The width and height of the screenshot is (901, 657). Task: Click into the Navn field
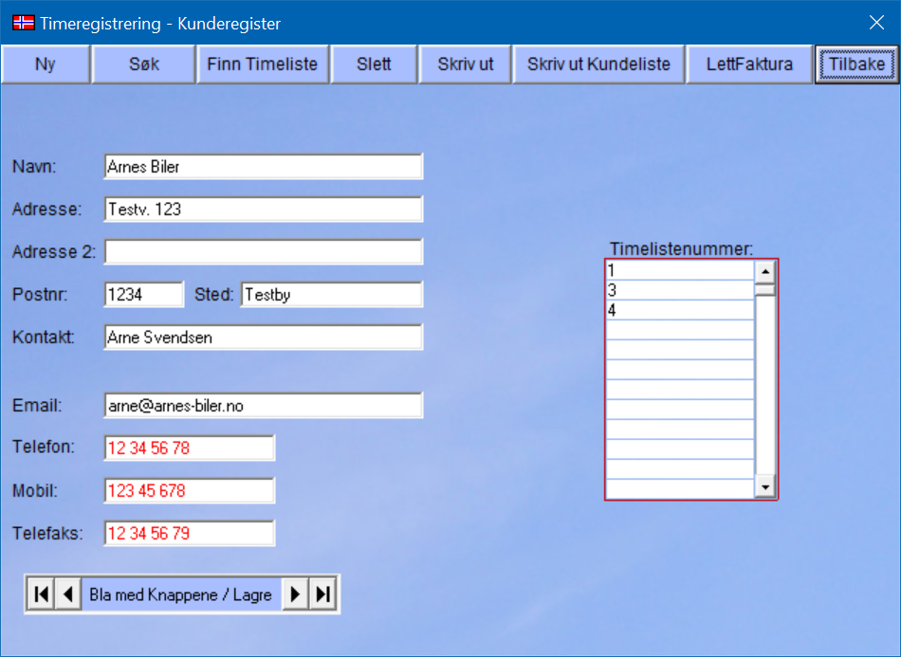263,167
